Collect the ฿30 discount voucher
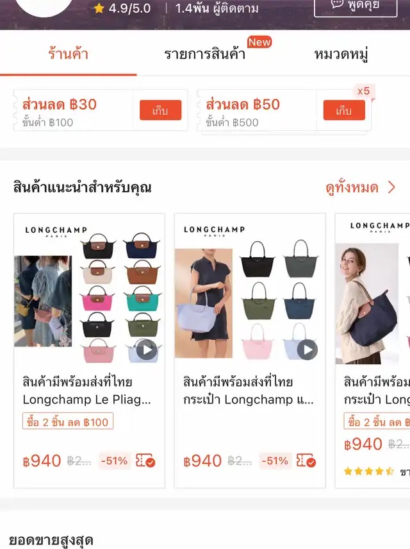The image size is (410, 549). (x=161, y=110)
